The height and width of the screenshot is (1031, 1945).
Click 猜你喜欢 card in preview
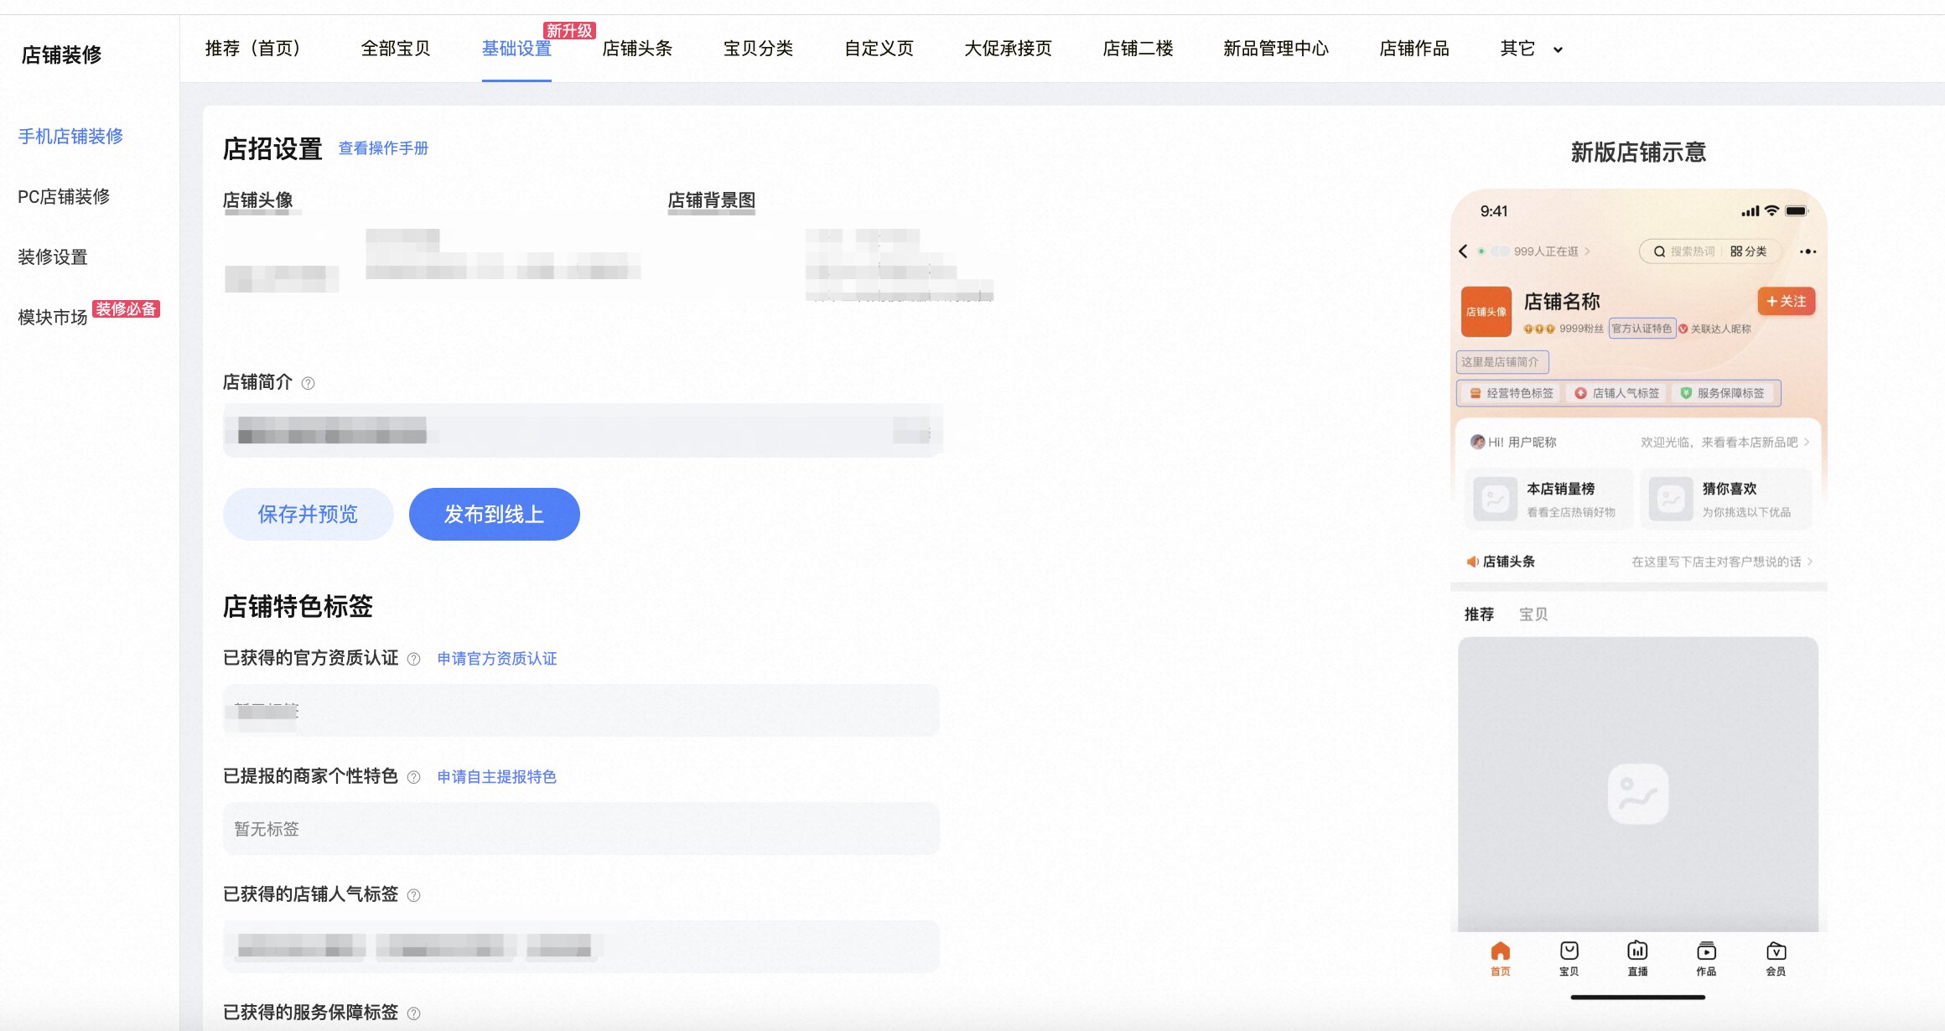pyautogui.click(x=1726, y=499)
